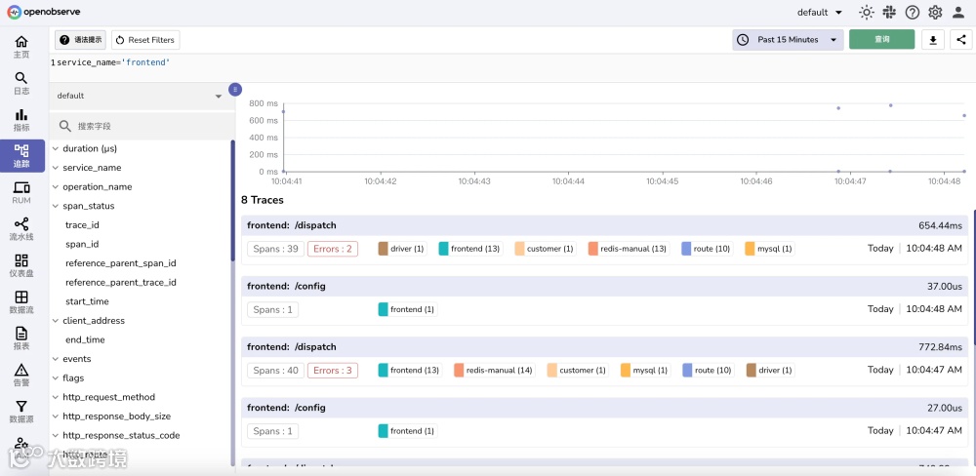Screen dimensions: 976x476
Task: Open the default organization dropdown
Action: [820, 13]
